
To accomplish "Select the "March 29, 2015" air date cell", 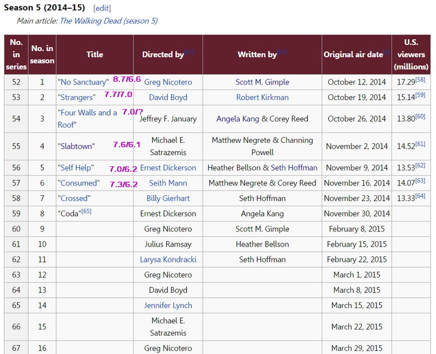I will (357, 348).
